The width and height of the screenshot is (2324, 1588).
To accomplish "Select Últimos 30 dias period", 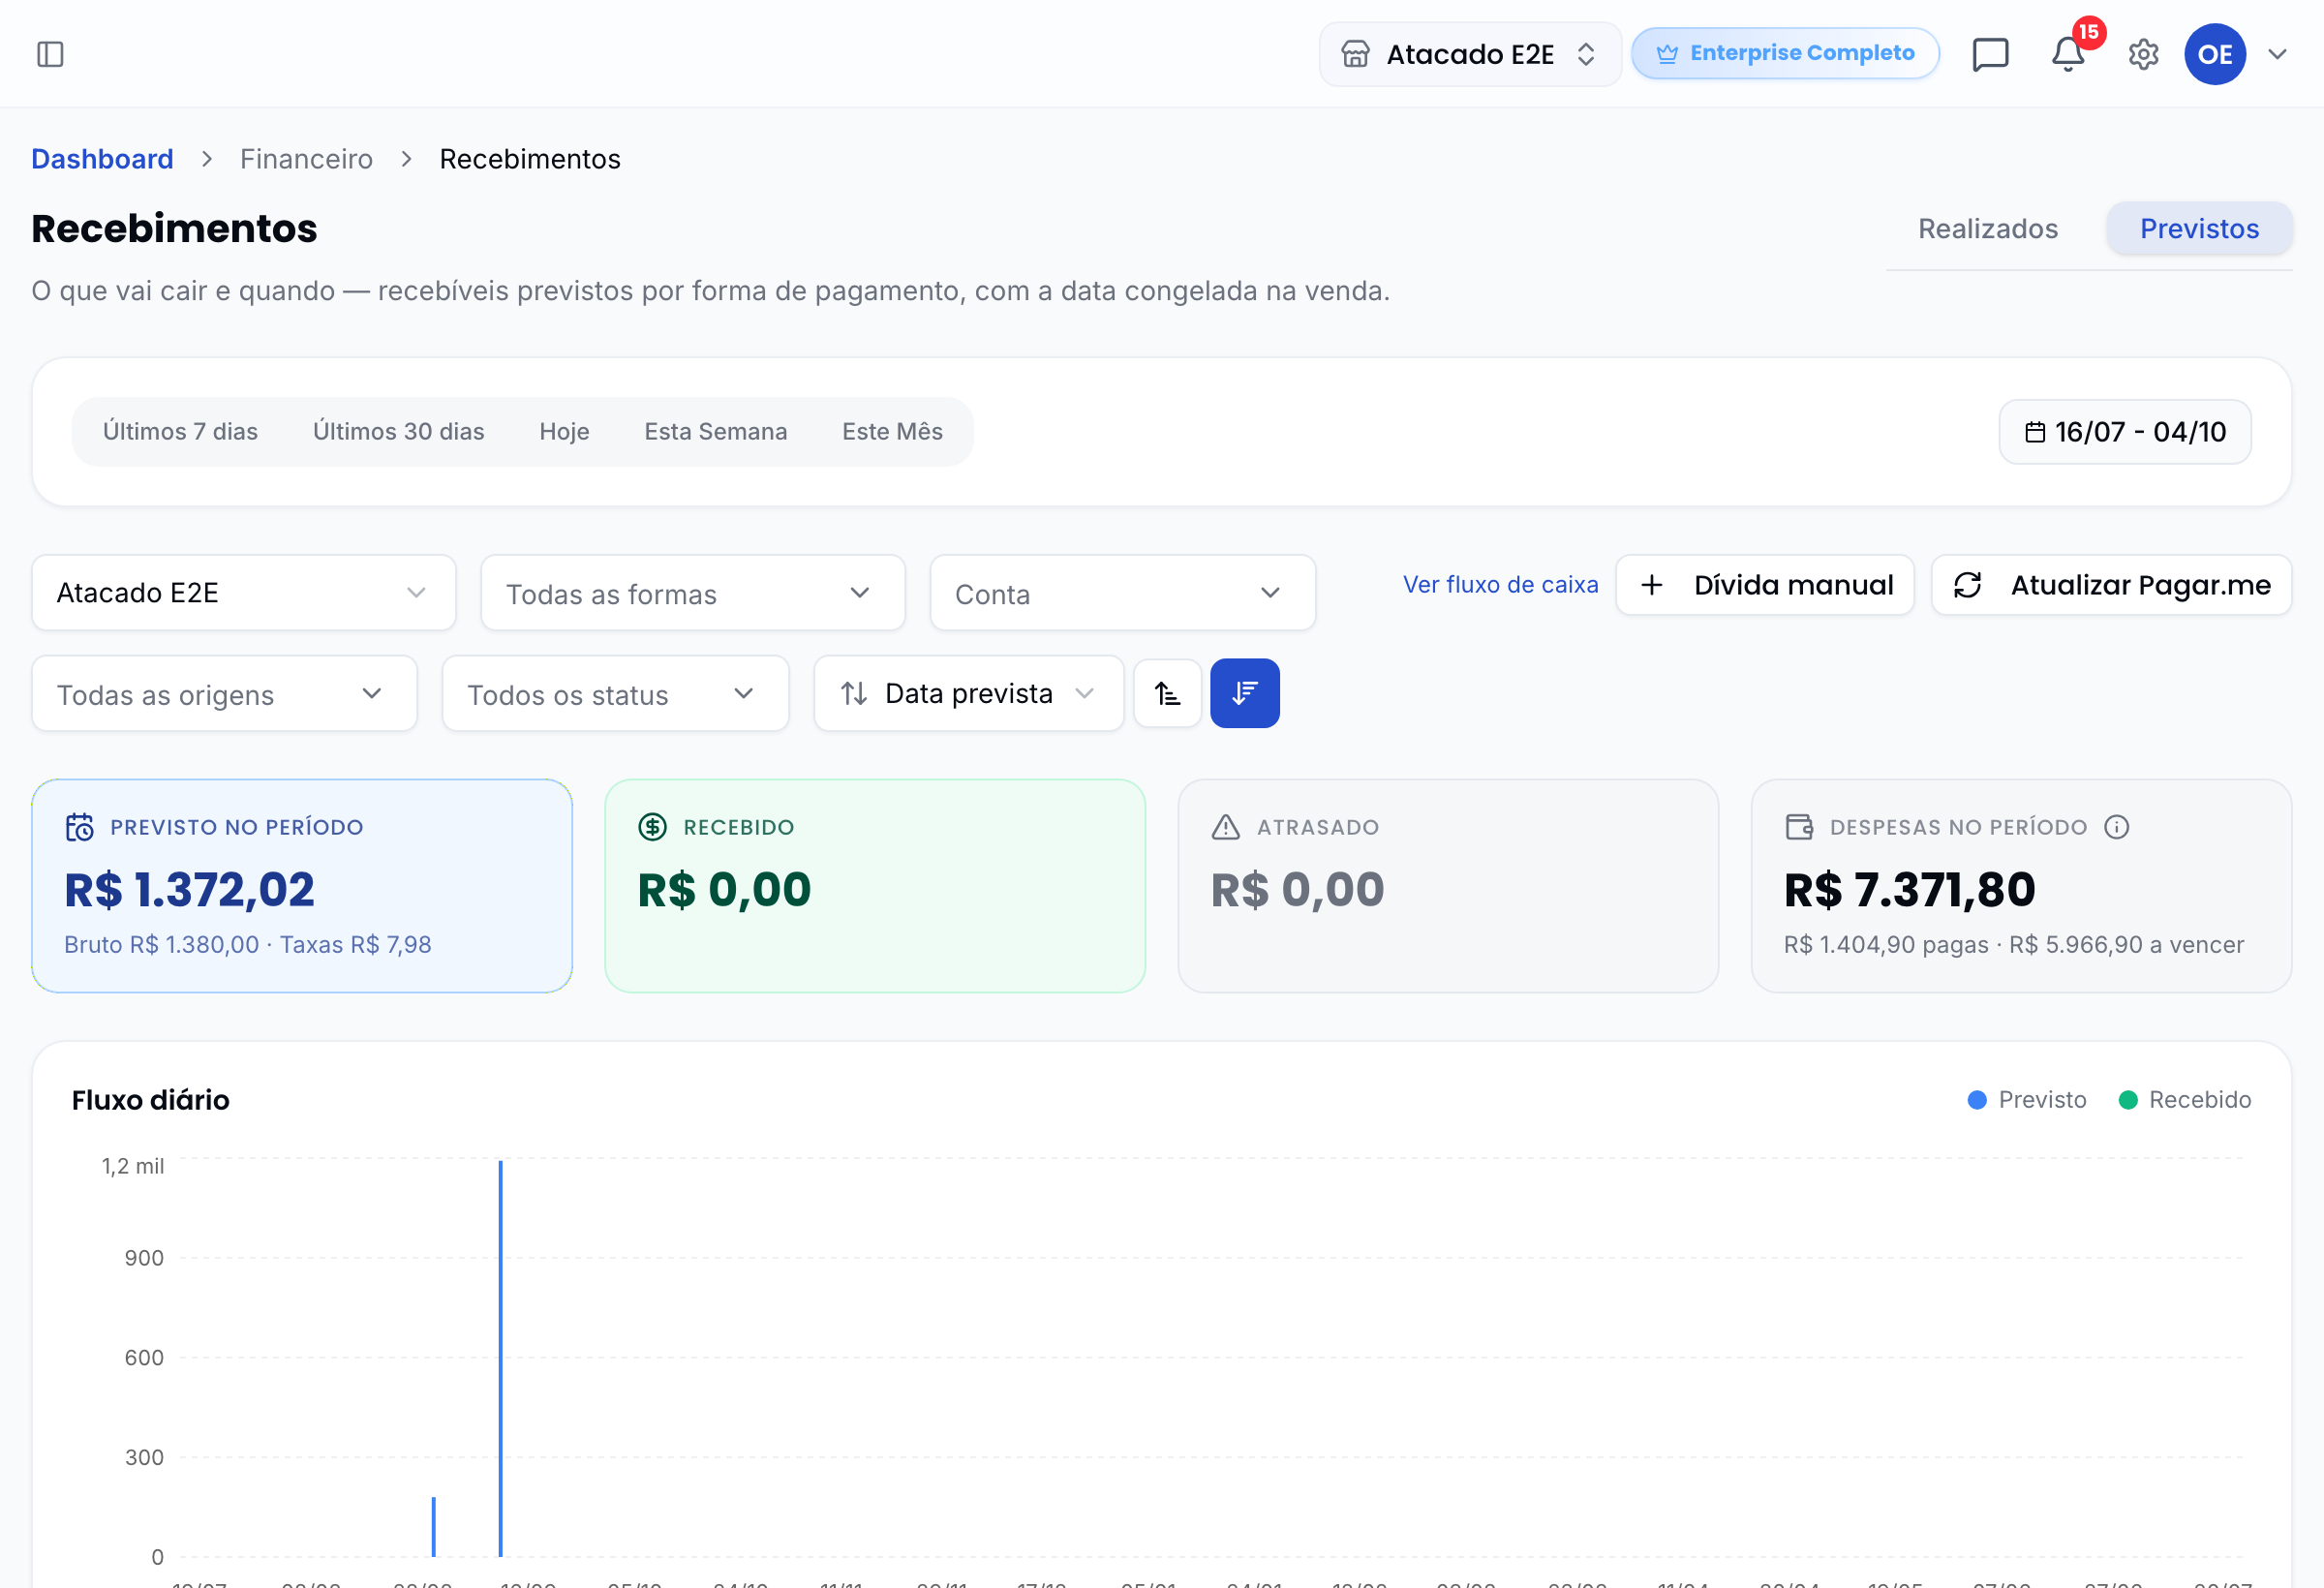I will [398, 432].
